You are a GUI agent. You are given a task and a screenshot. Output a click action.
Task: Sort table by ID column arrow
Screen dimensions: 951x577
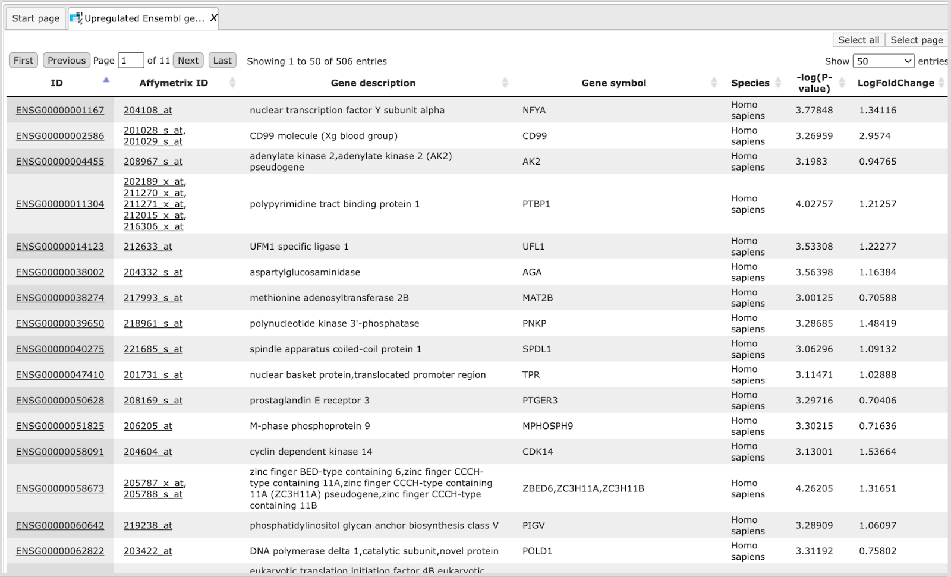point(106,80)
